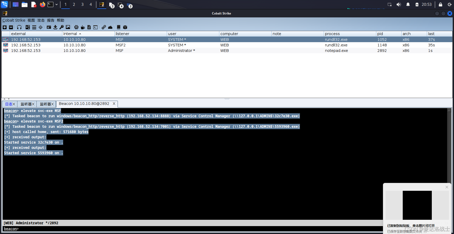Click the Connect to team server plus icon

pyautogui.click(x=4, y=27)
